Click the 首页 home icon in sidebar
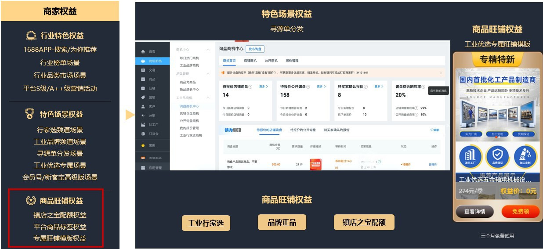The image size is (543, 249). tap(143, 52)
